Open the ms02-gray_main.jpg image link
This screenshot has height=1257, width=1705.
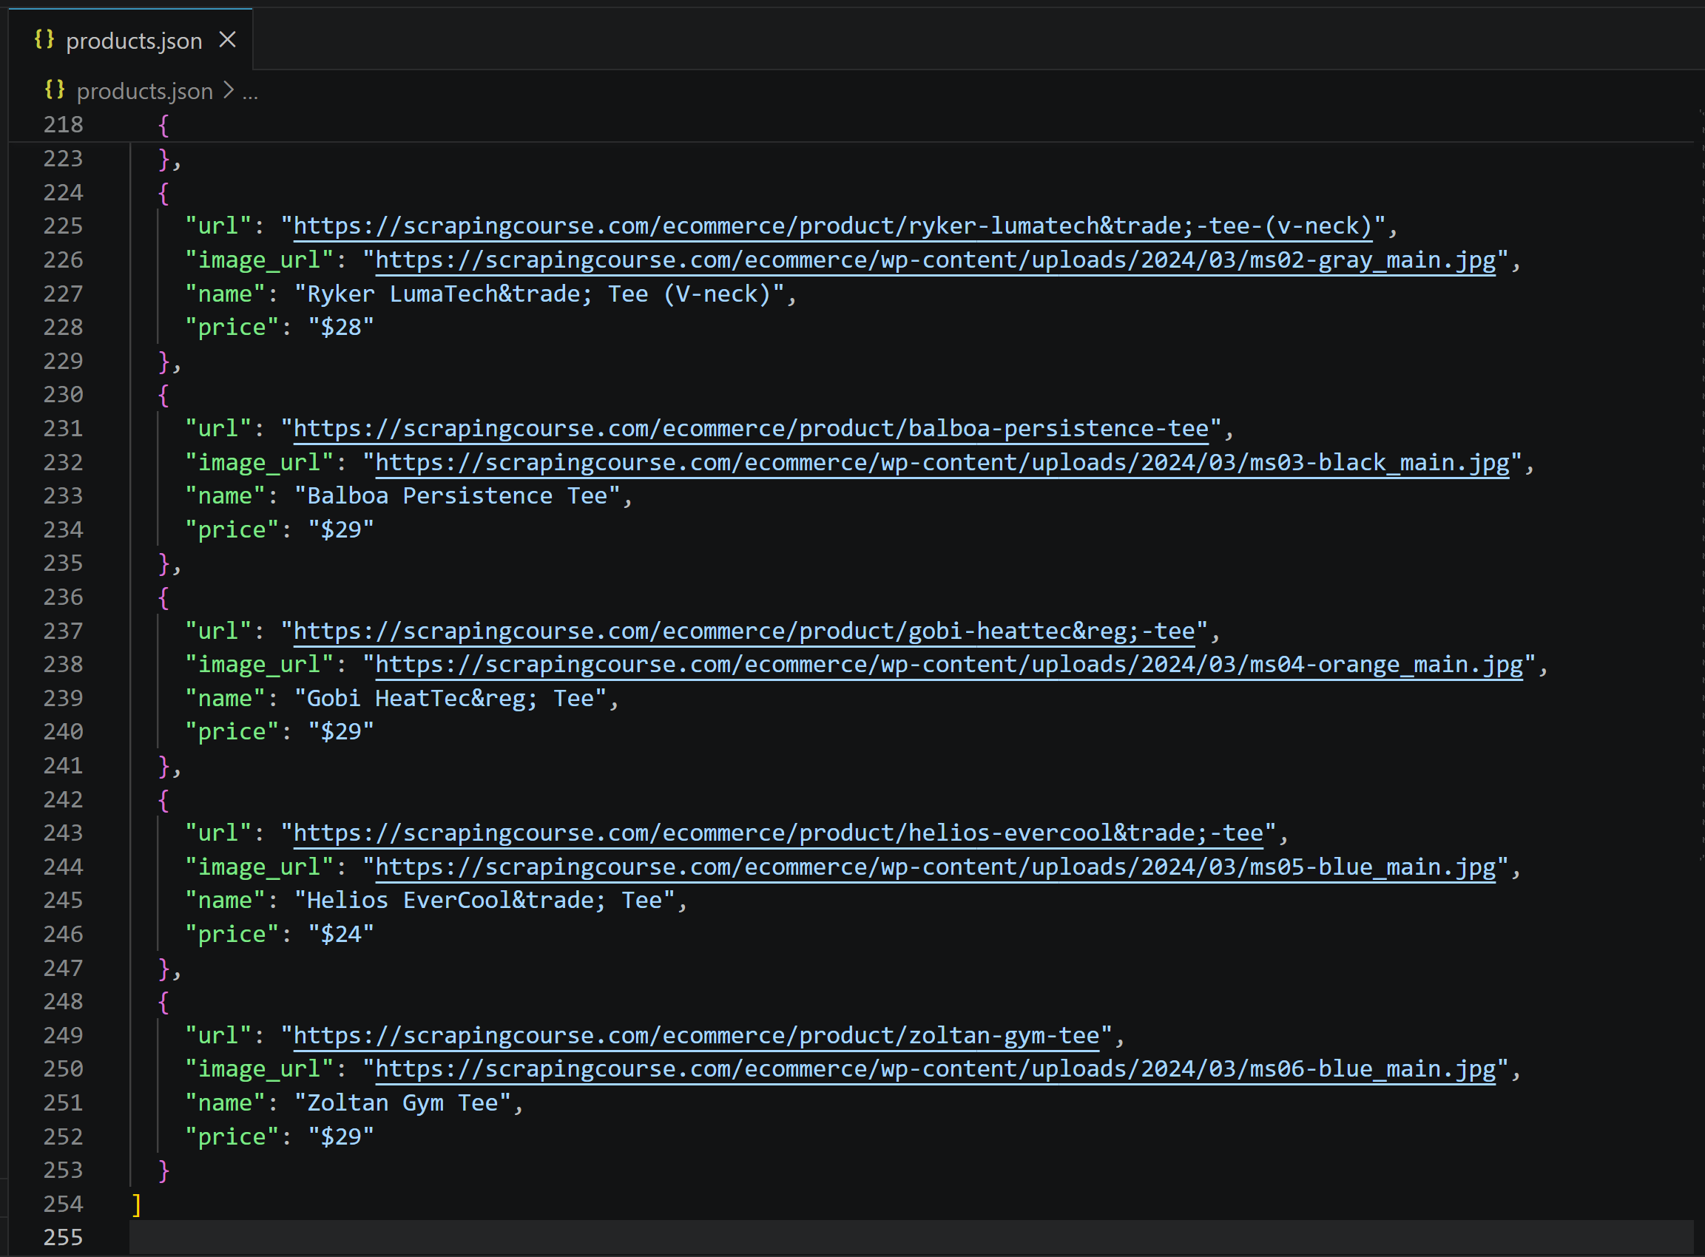click(x=936, y=260)
